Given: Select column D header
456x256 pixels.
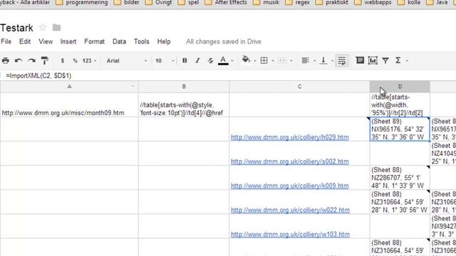Looking at the screenshot, I should pos(400,87).
